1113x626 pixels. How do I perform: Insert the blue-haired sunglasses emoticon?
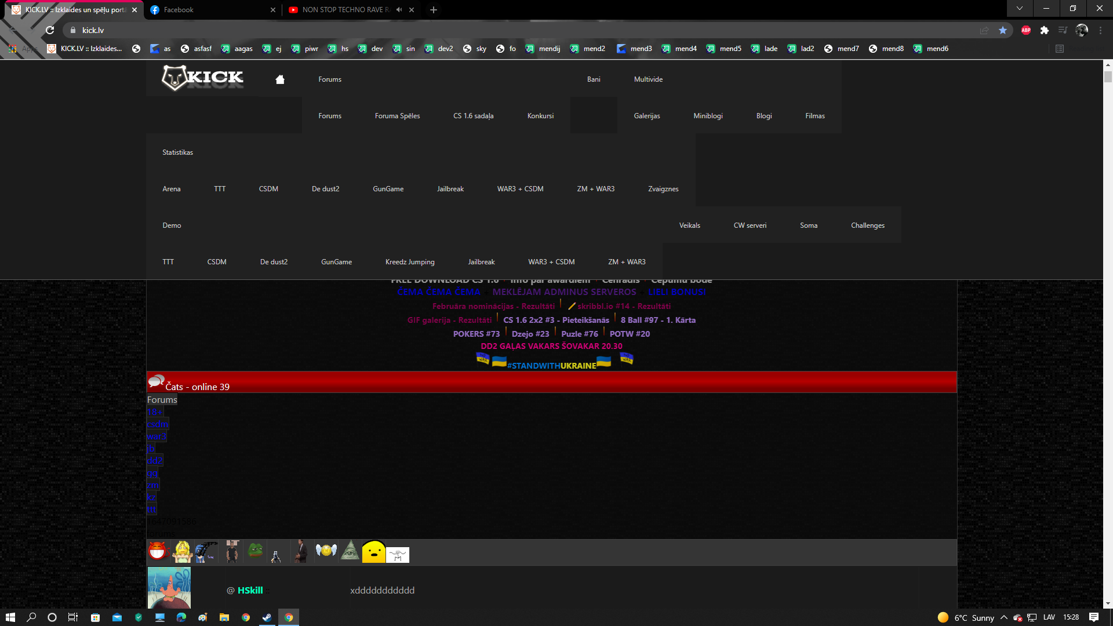[206, 552]
